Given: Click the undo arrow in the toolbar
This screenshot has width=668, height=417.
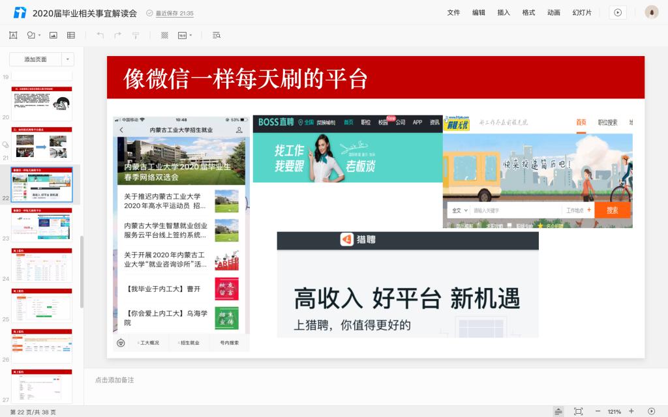Looking at the screenshot, I should click(100, 35).
